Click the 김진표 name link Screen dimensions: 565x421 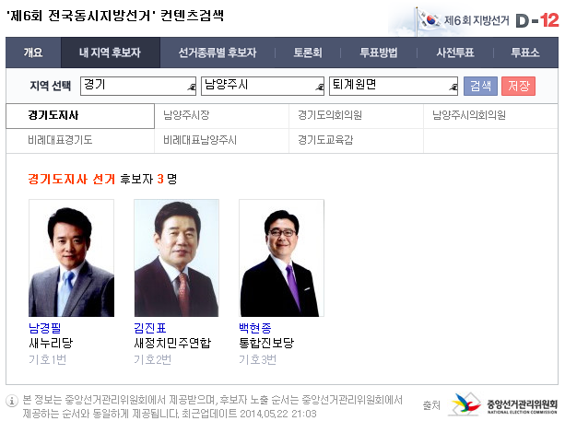[x=150, y=328]
